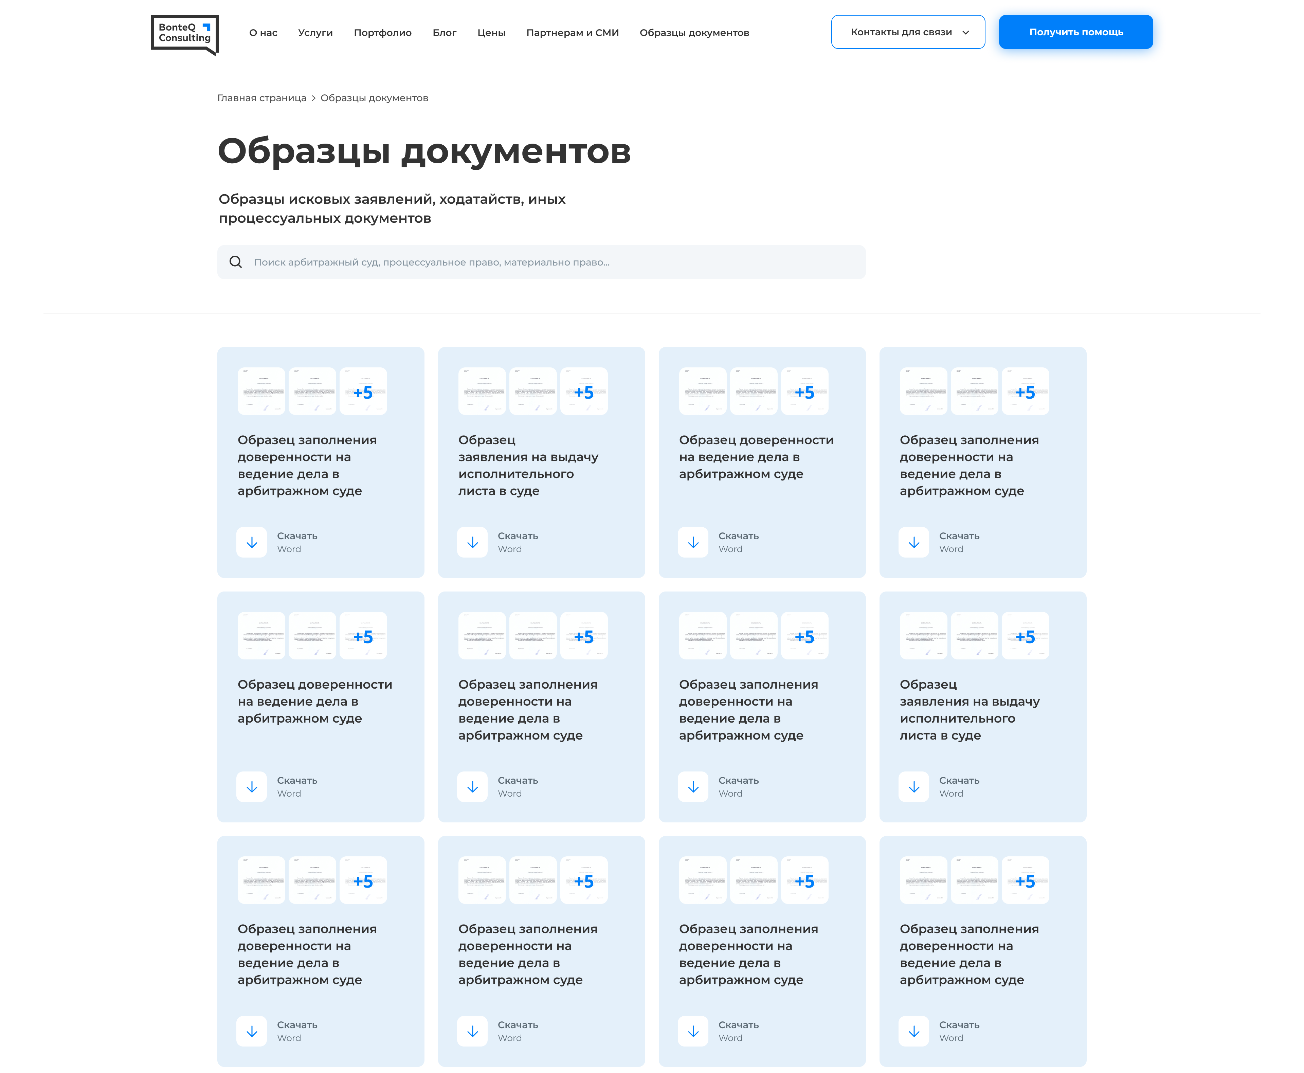The image size is (1304, 1073).
Task: Open title of first card, top row
Action: click(307, 466)
